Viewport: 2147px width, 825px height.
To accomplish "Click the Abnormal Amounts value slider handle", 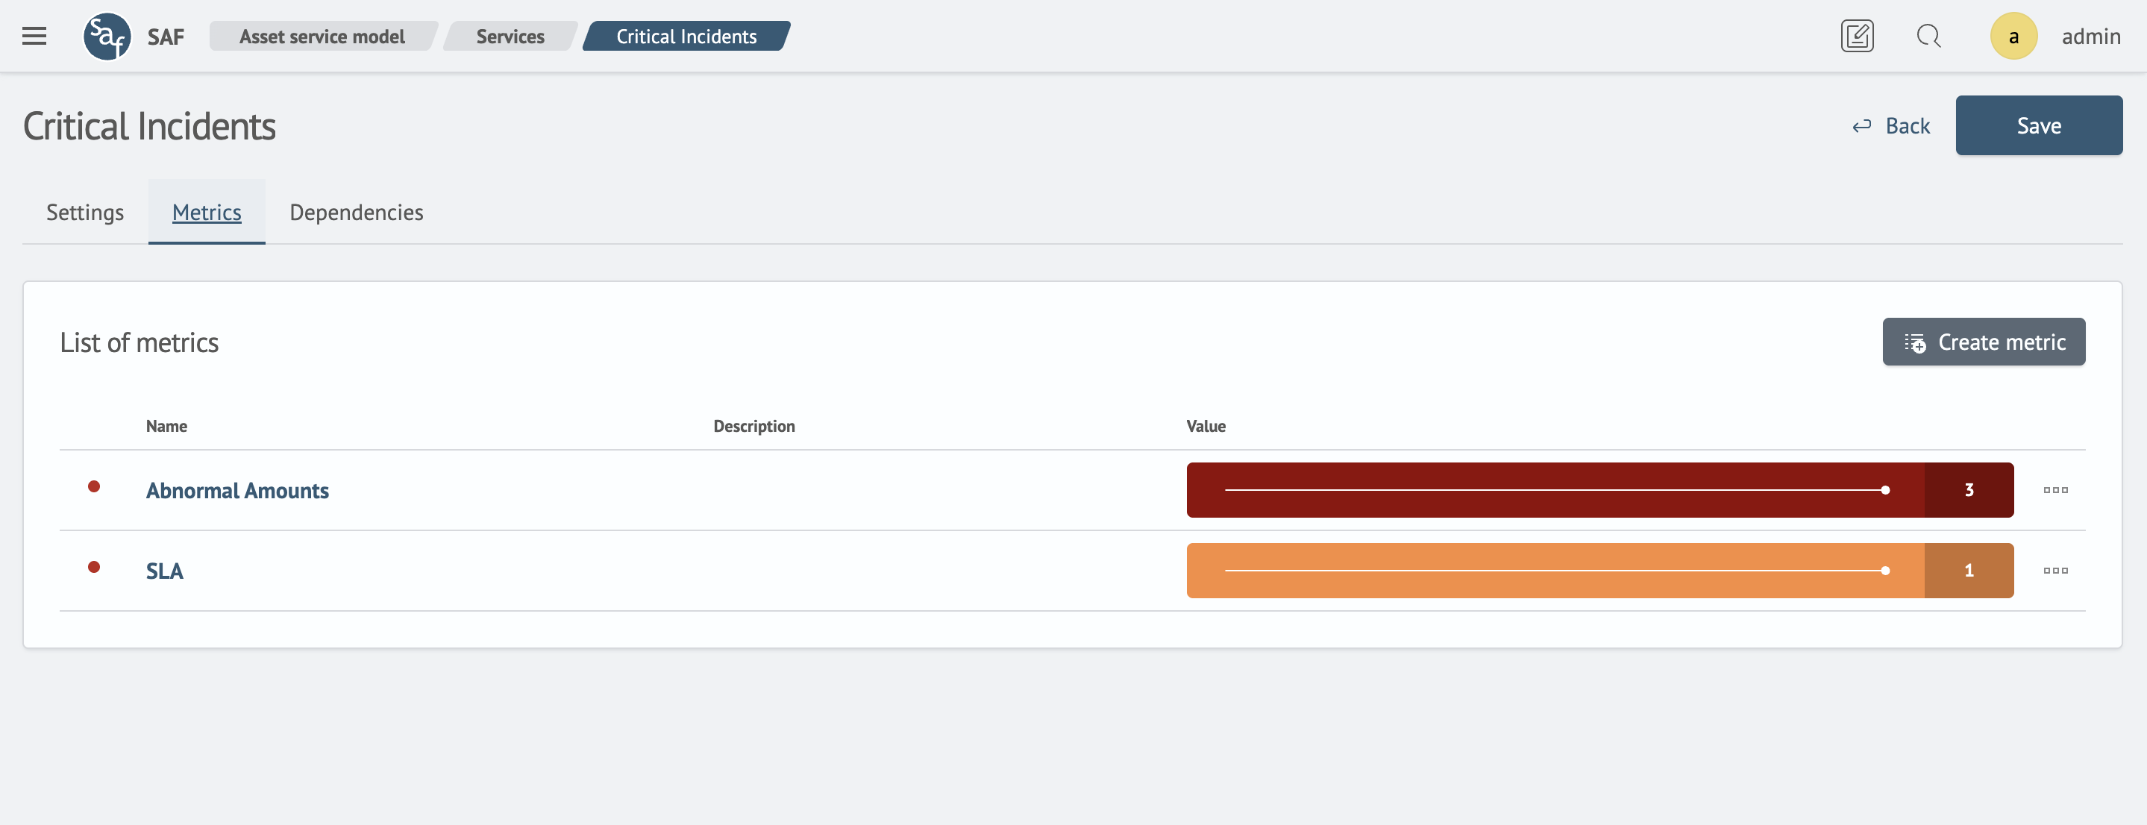I will (x=1885, y=490).
